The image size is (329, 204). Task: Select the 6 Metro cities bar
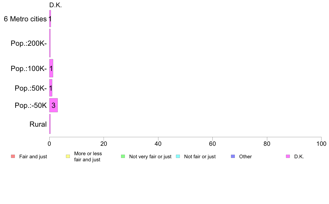[50, 19]
